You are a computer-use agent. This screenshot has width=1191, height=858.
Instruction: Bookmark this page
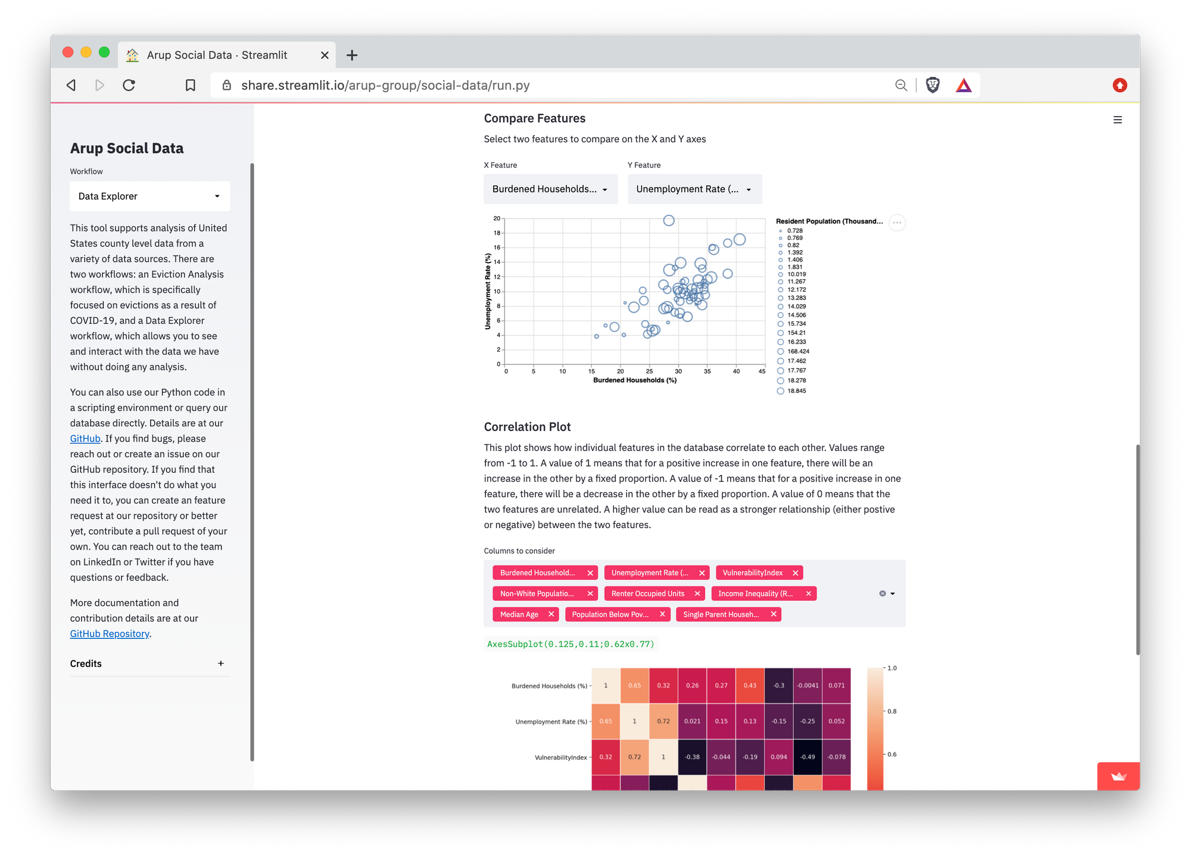(x=190, y=85)
